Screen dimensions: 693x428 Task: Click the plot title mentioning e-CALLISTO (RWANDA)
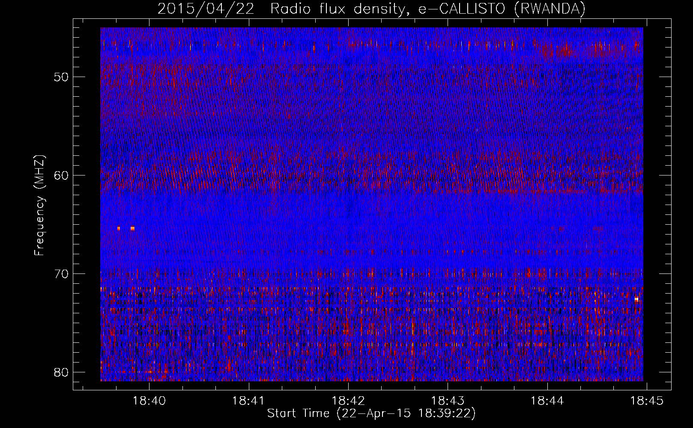click(x=371, y=9)
